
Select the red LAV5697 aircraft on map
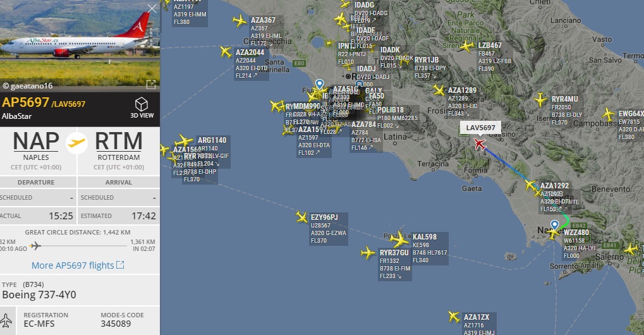click(x=479, y=144)
